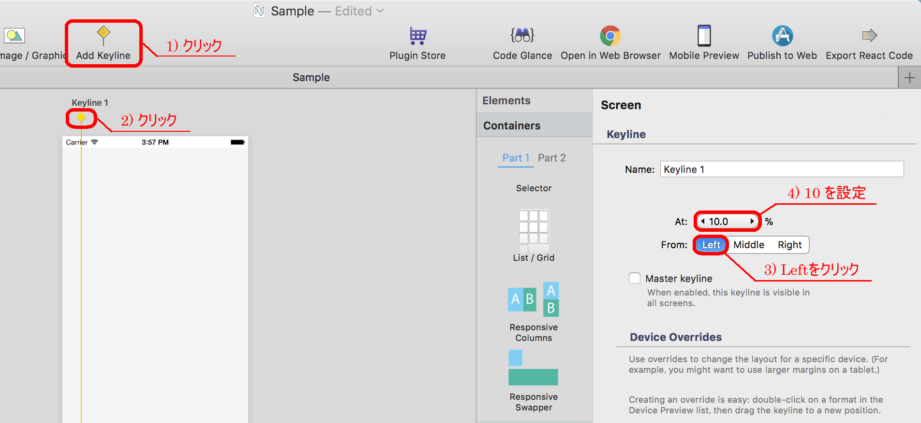The width and height of the screenshot is (921, 423).
Task: Select the Image / Graphic tool
Action: pyautogui.click(x=15, y=36)
